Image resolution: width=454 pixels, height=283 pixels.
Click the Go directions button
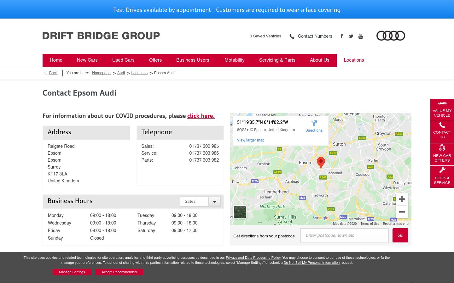(400, 236)
